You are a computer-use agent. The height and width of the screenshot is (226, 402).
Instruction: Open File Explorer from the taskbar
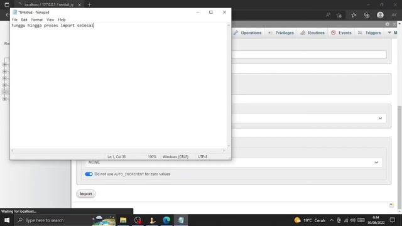click(123, 220)
